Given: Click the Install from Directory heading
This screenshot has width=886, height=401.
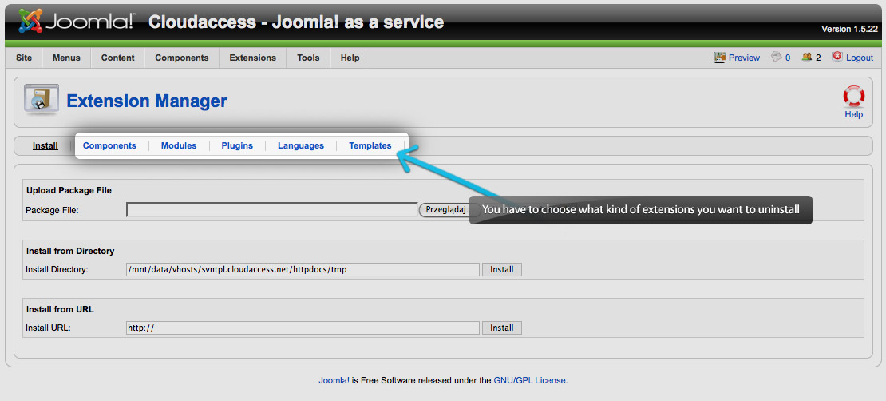Looking at the screenshot, I should [70, 251].
